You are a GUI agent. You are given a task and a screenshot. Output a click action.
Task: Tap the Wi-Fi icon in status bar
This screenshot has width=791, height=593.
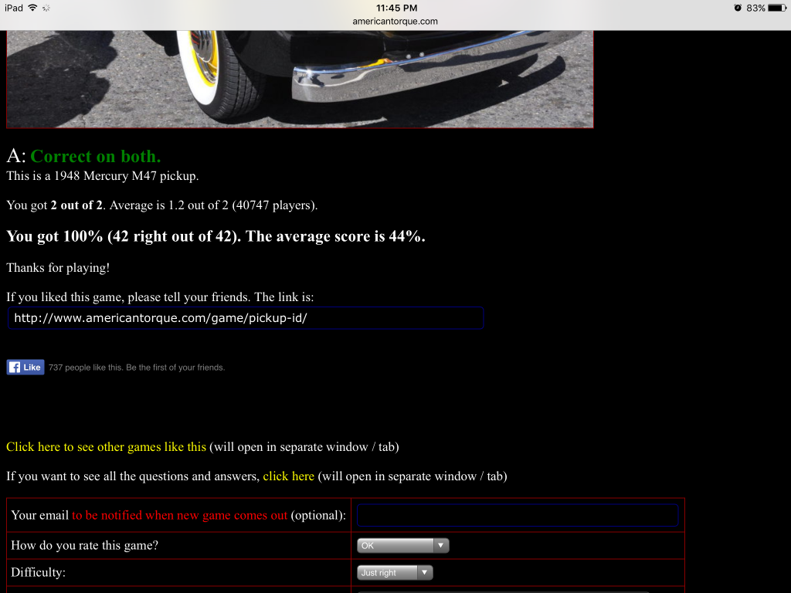pyautogui.click(x=32, y=8)
